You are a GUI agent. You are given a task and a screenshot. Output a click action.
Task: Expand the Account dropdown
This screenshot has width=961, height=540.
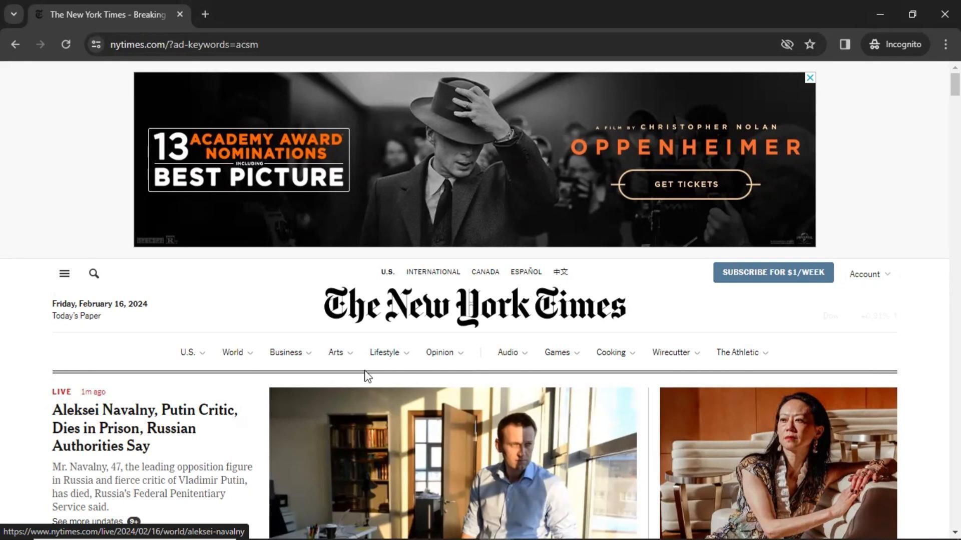pos(869,274)
